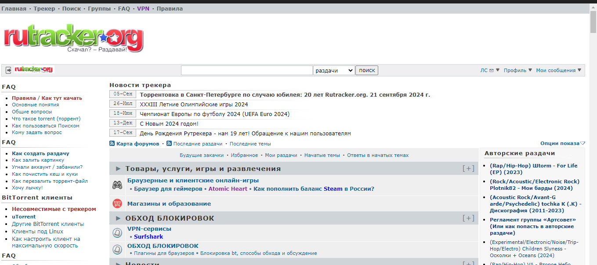597x265 pixels.
Task: Open Ответы в начатых темах link
Action: pyautogui.click(x=378, y=155)
